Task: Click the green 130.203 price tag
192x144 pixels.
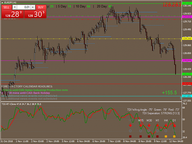Action: (x=187, y=3)
